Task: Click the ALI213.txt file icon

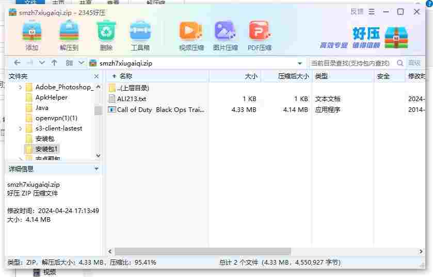Action: pos(112,99)
